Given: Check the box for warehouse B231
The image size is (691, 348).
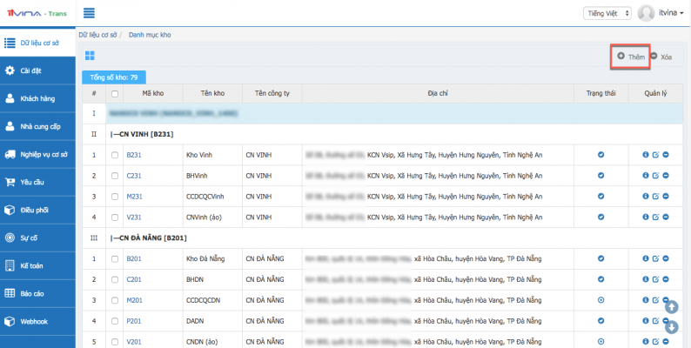Looking at the screenshot, I should click(x=115, y=155).
